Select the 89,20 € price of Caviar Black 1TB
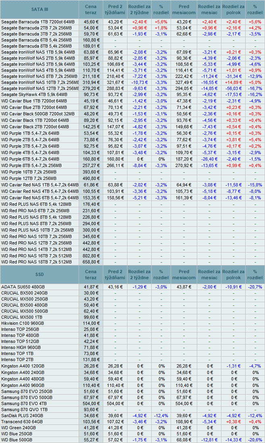 click(92, 120)
